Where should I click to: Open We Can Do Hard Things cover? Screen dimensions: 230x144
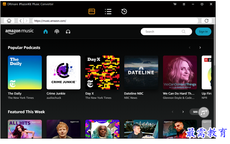pyautogui.click(x=180, y=73)
